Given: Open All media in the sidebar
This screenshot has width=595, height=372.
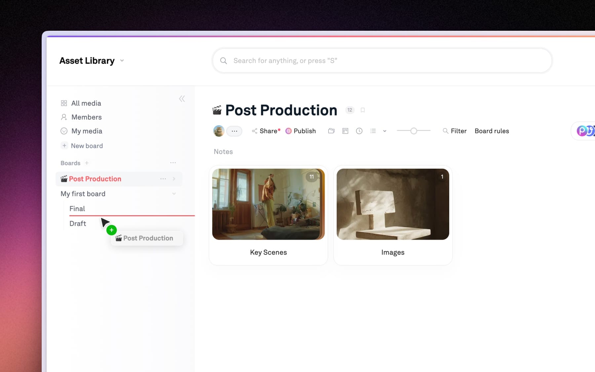Looking at the screenshot, I should [x=86, y=103].
